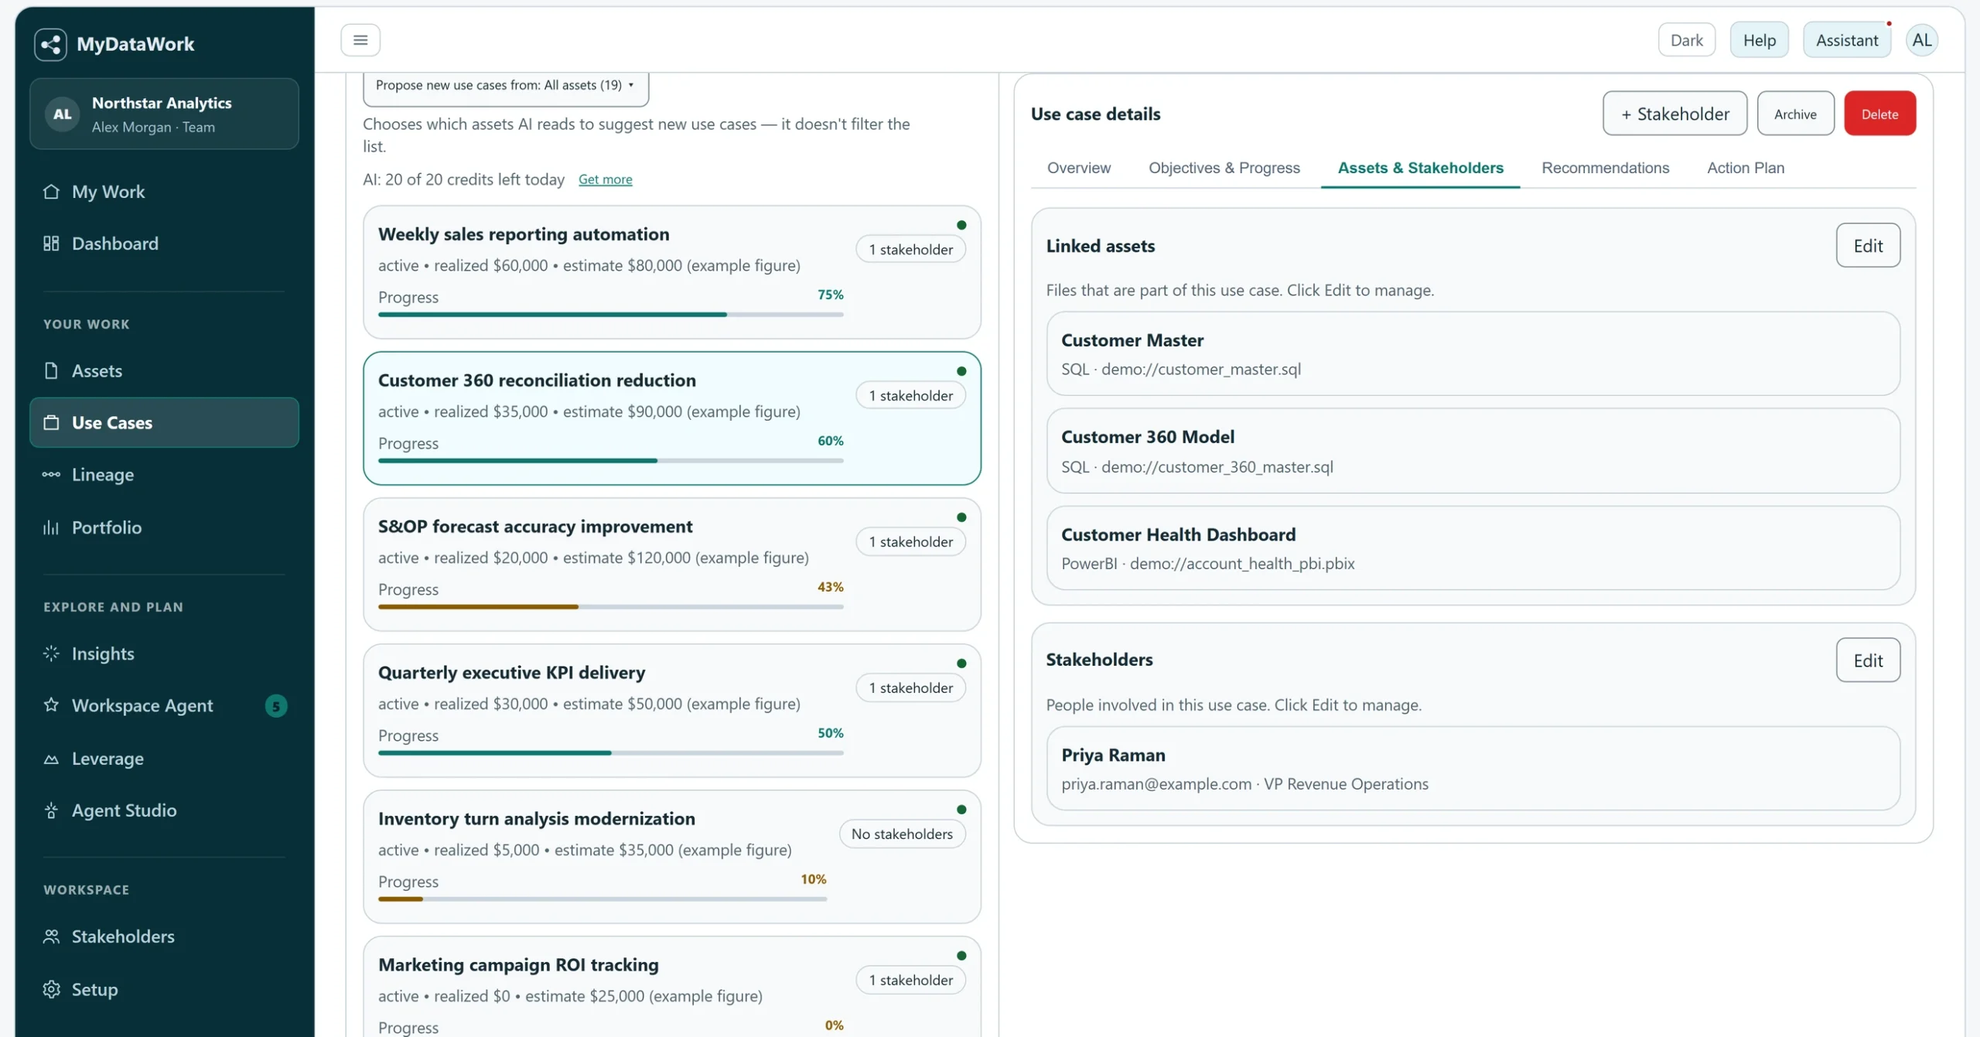This screenshot has height=1037, width=1980.
Task: Select the Recommendations tab
Action: point(1605,168)
